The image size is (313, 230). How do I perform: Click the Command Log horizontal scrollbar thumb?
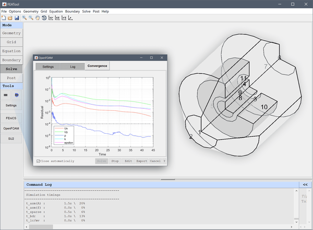[41, 227]
